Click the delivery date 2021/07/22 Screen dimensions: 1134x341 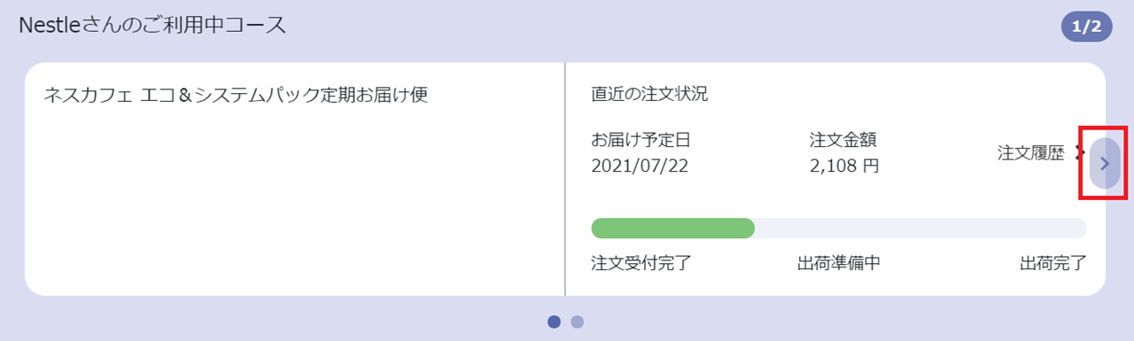click(x=640, y=166)
